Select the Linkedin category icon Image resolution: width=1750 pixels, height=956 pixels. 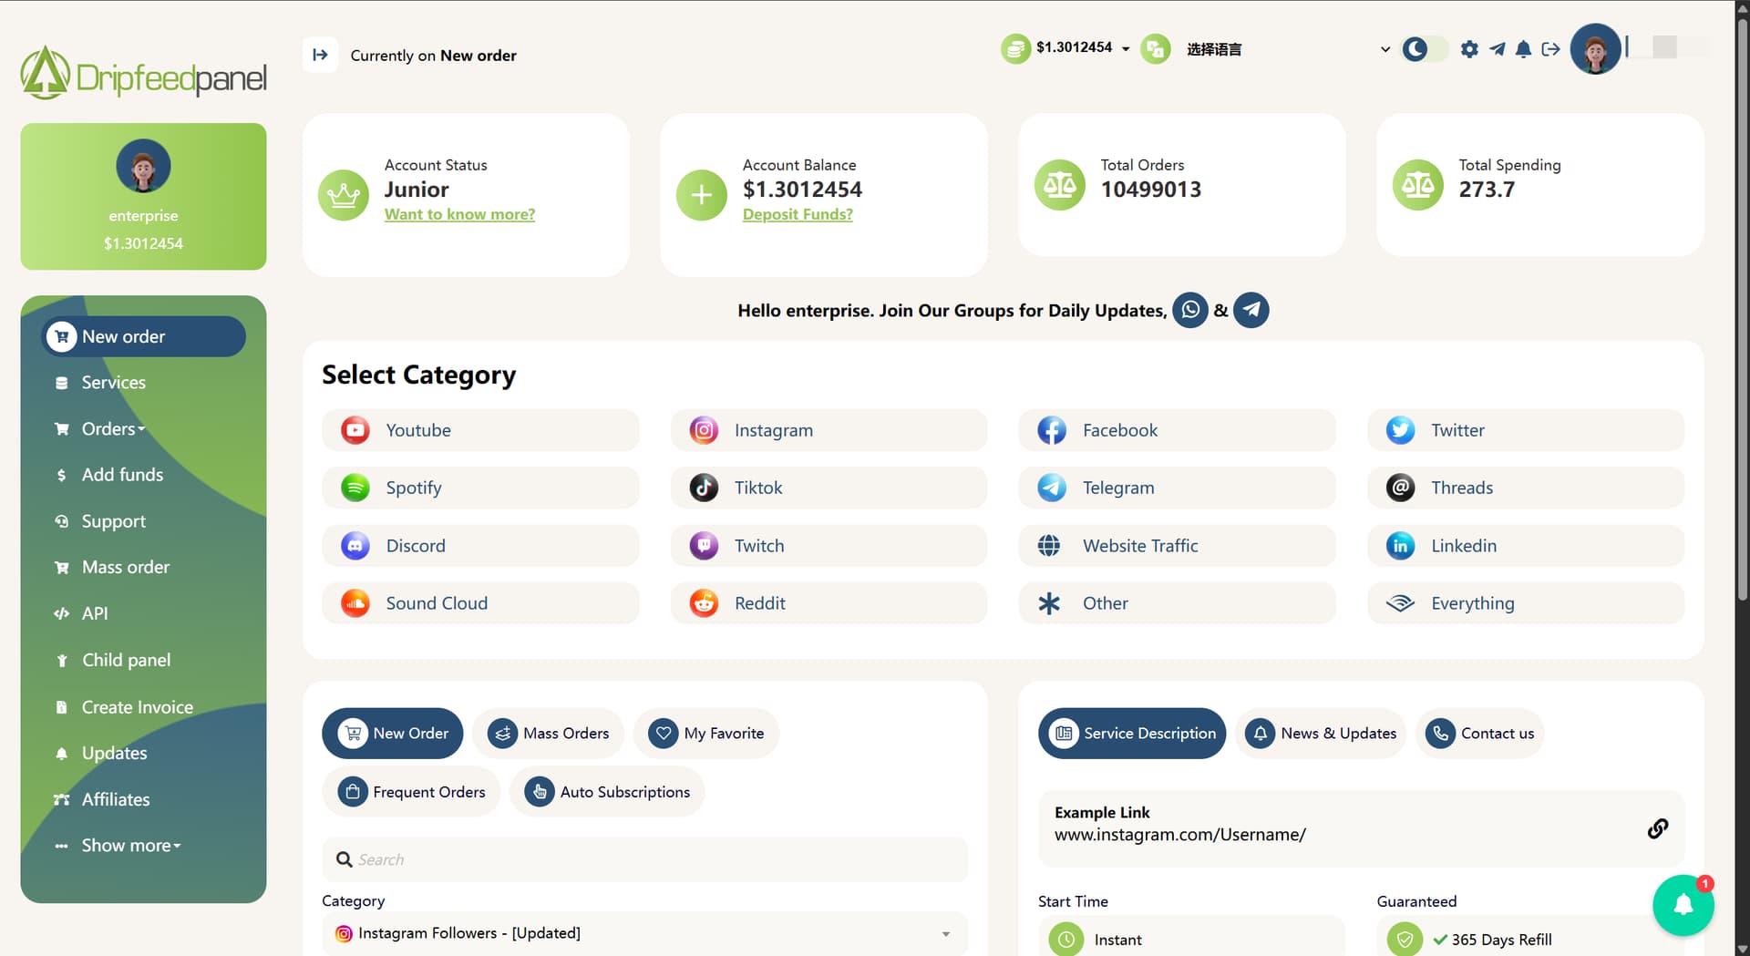pos(1400,546)
